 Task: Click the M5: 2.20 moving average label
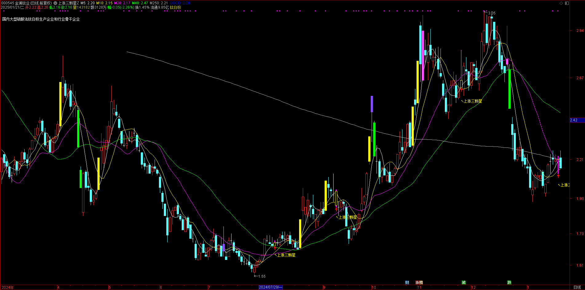pos(88,3)
